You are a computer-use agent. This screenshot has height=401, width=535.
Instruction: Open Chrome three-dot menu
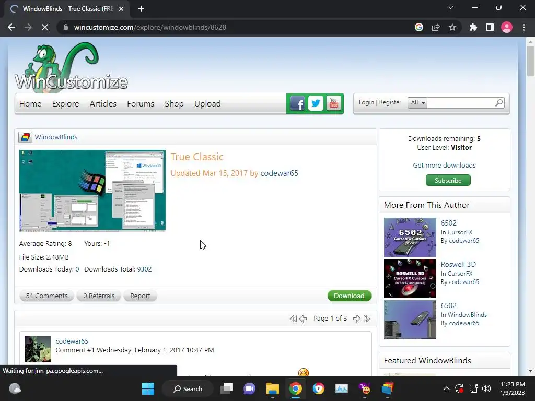(524, 27)
